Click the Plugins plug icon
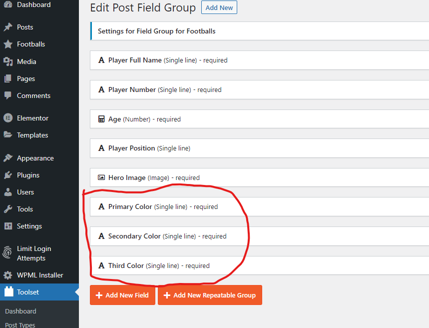 point(8,175)
